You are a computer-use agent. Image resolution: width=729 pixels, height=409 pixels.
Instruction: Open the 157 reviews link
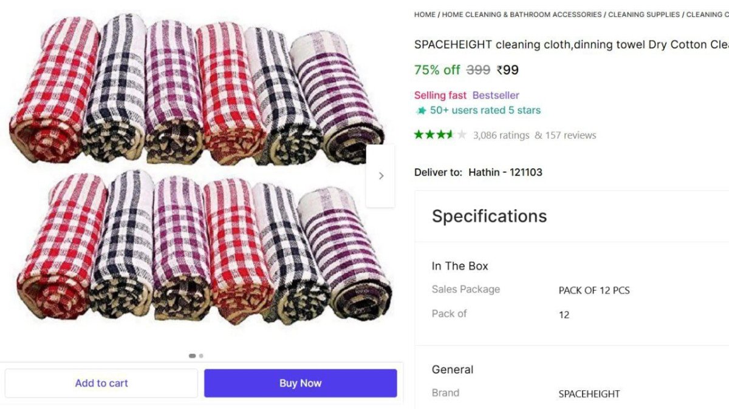click(570, 135)
